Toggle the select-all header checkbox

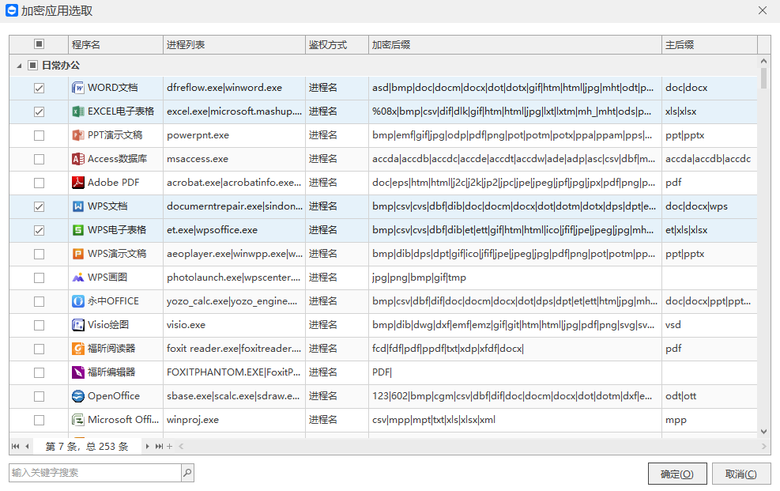tap(39, 44)
